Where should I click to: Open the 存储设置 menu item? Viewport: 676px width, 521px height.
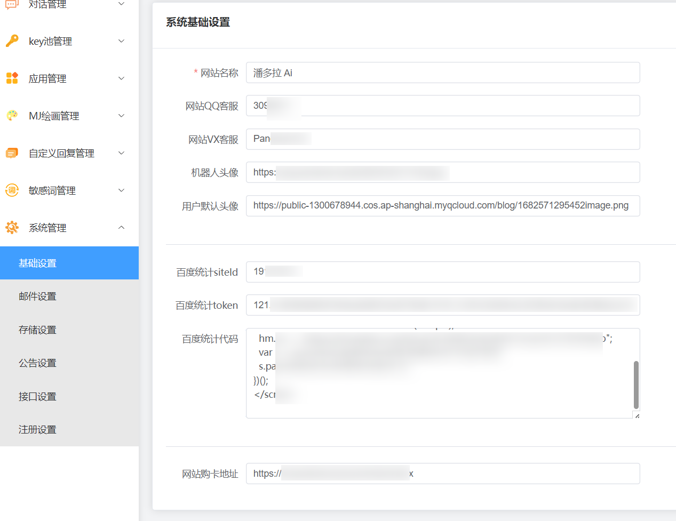[x=37, y=330]
